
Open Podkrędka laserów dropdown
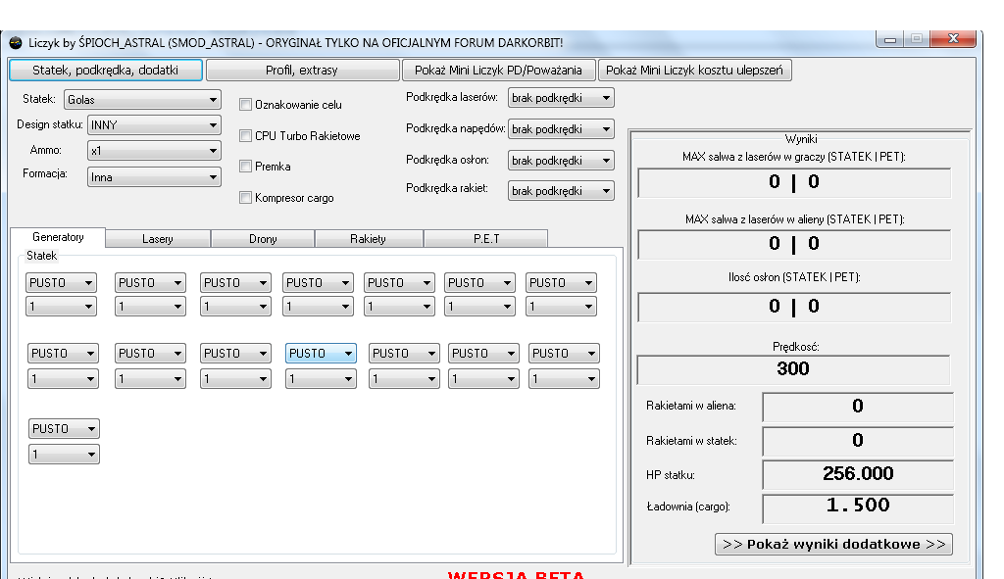pyautogui.click(x=561, y=98)
